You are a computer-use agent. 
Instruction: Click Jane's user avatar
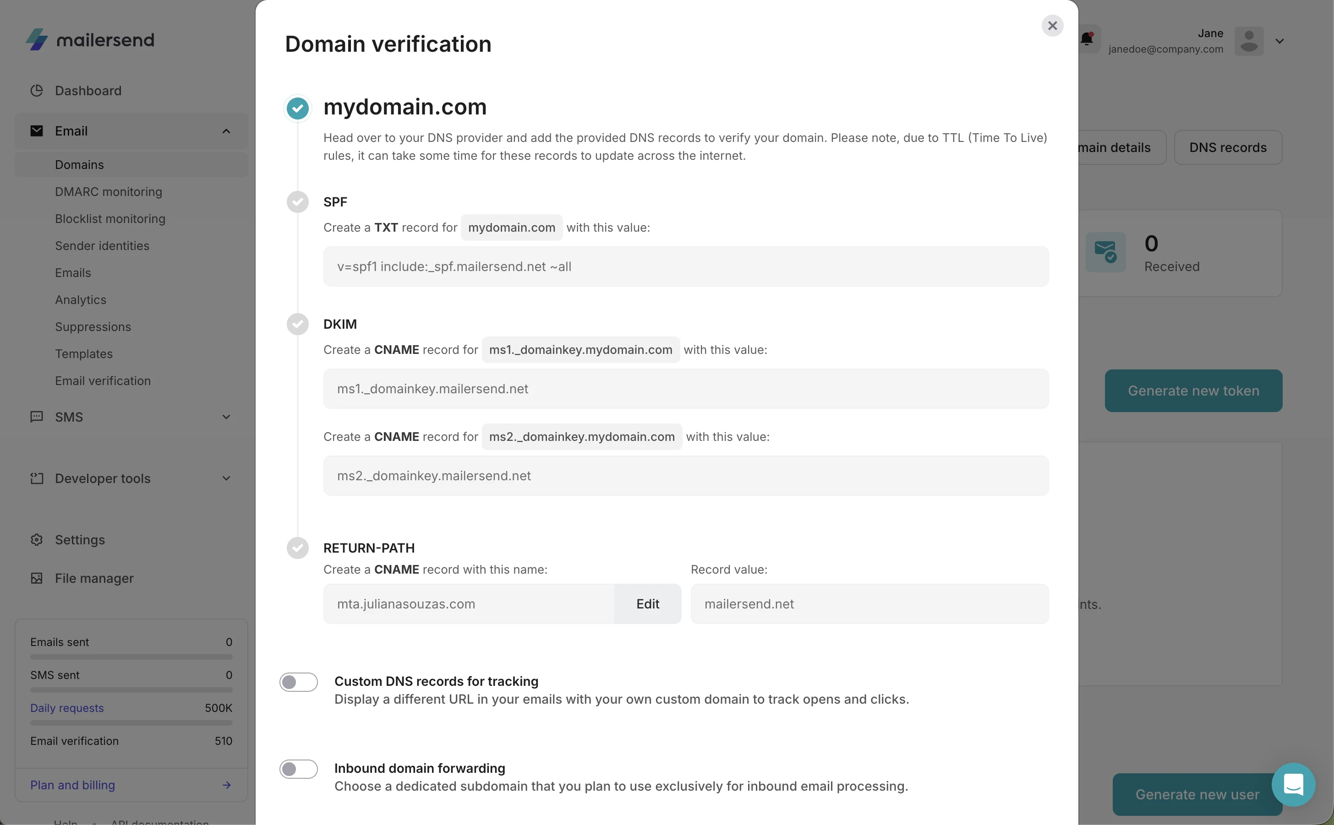[1249, 41]
